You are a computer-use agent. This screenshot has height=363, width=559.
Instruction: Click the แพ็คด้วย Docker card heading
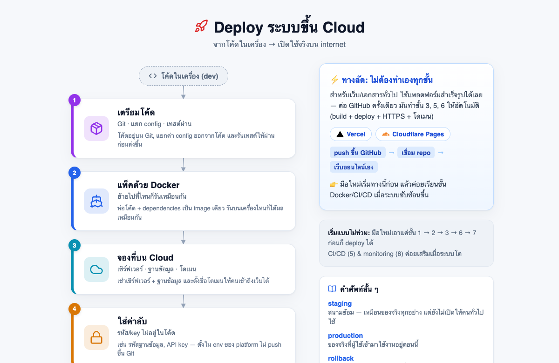click(x=149, y=185)
